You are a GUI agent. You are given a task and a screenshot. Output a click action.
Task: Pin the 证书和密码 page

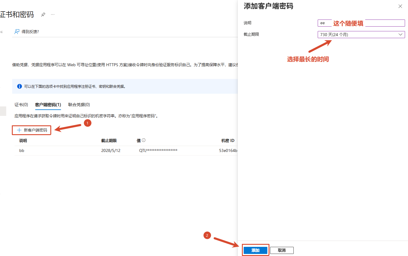pyautogui.click(x=43, y=14)
